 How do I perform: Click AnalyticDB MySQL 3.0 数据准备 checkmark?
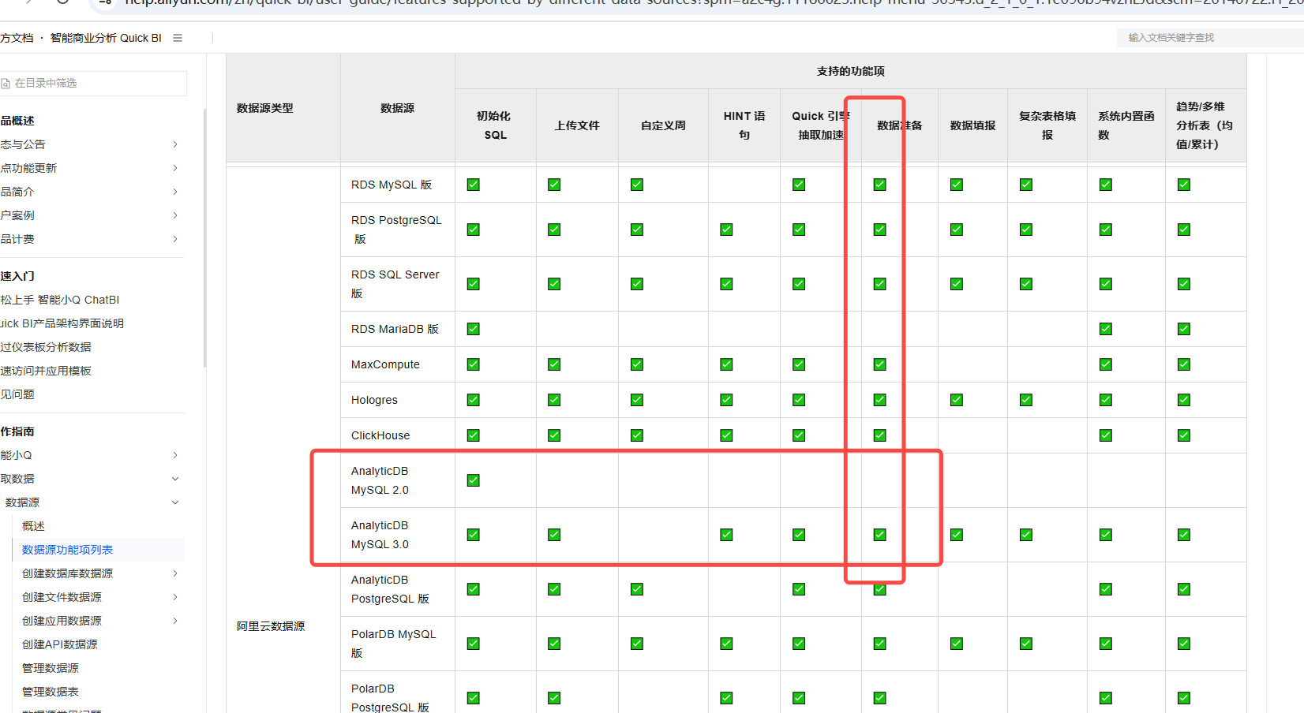point(879,535)
